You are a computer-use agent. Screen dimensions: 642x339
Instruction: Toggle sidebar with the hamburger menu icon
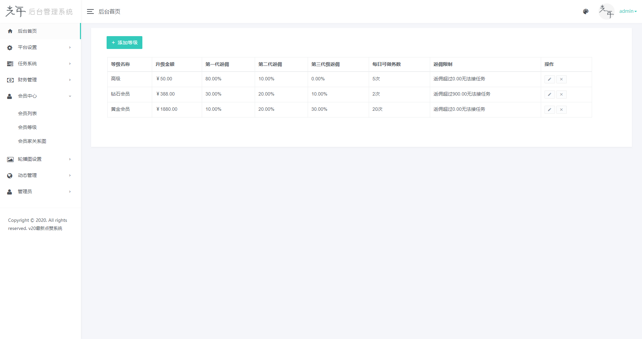(90, 11)
